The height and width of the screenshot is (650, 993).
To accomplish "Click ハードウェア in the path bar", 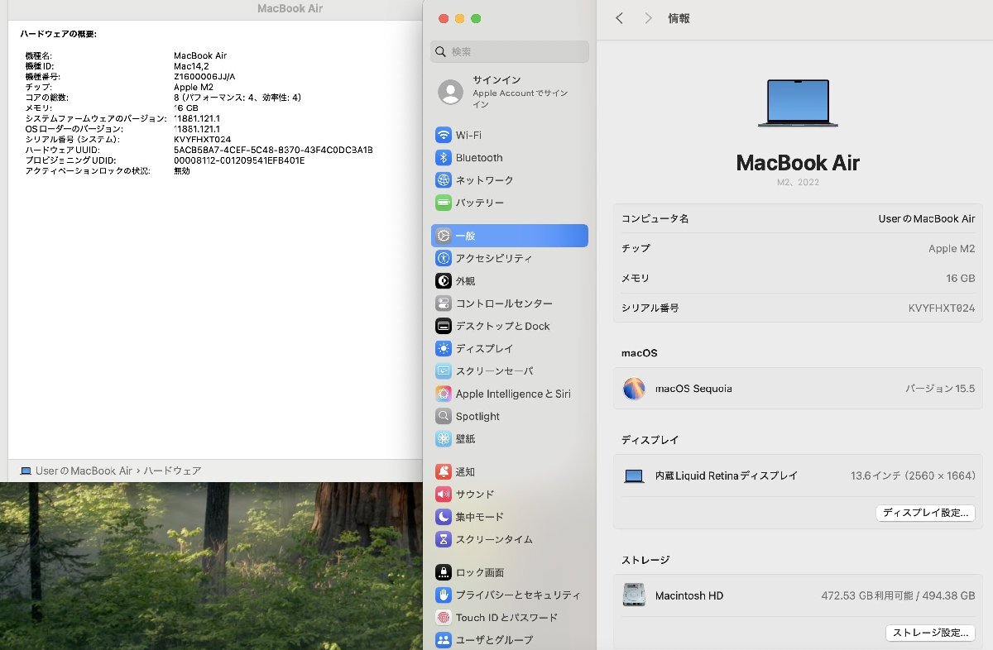I will pyautogui.click(x=172, y=471).
